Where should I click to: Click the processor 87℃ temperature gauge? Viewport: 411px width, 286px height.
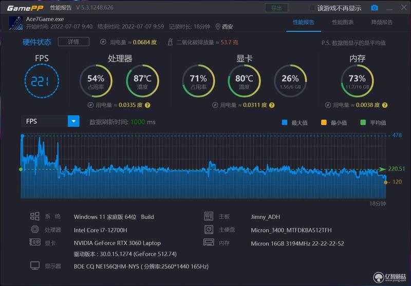coord(142,81)
